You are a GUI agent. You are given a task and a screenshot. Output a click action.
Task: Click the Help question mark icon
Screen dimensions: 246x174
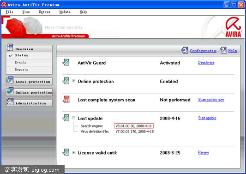click(x=223, y=50)
